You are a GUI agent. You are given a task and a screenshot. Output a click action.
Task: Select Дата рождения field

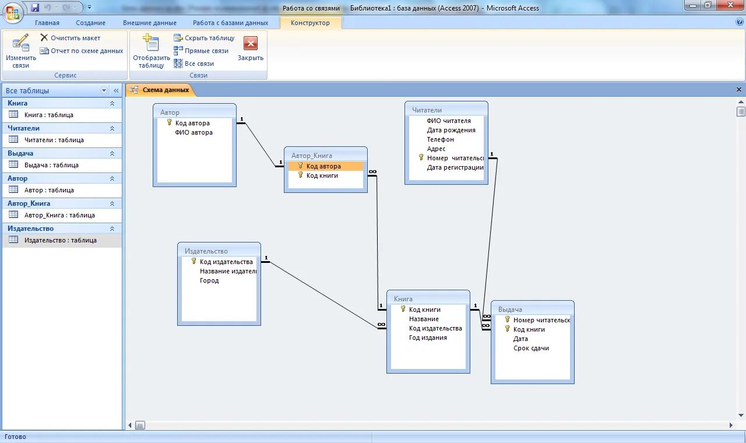pos(451,130)
